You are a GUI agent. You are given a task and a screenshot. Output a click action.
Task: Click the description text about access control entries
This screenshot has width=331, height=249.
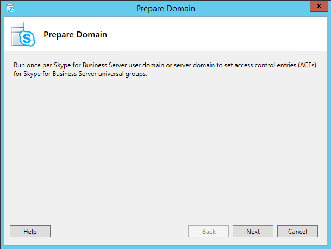pos(165,69)
